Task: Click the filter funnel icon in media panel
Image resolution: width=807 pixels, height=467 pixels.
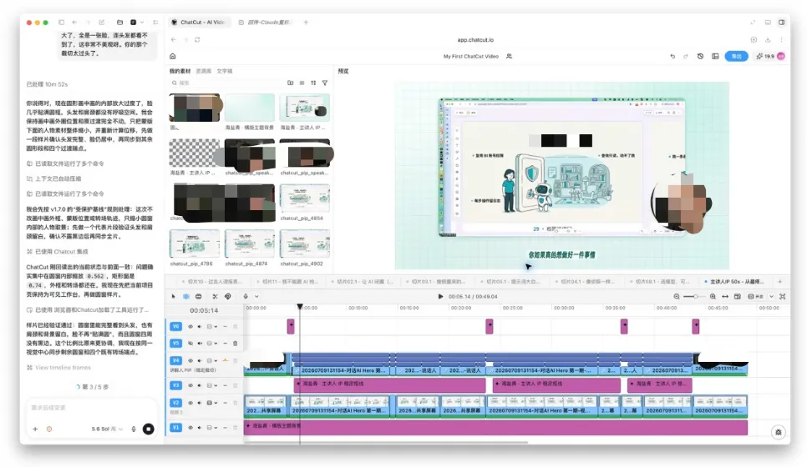Action: click(x=325, y=83)
